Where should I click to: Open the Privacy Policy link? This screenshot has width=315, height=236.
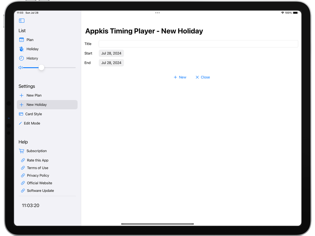[x=38, y=176]
